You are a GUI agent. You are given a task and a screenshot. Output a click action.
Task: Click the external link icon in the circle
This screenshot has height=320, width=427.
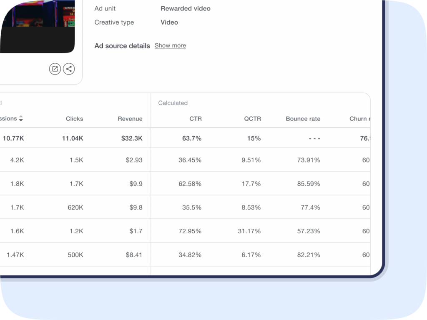(55, 69)
